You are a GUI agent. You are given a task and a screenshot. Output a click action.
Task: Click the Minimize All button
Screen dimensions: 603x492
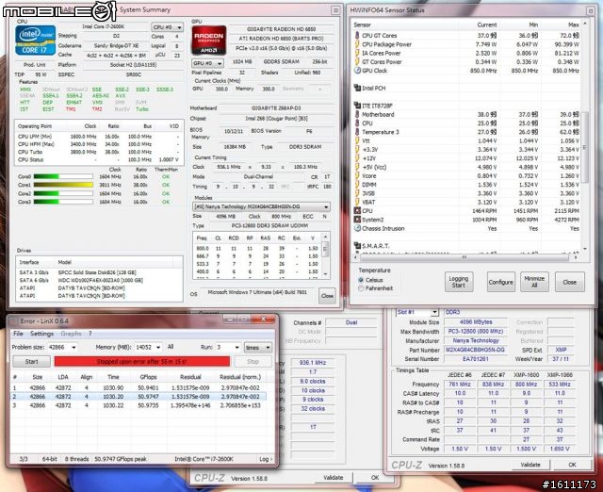tap(534, 282)
